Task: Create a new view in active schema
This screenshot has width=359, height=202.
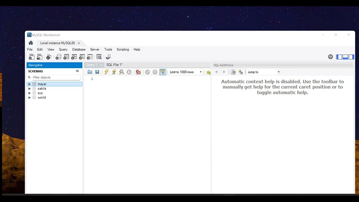Action: [x=74, y=57]
